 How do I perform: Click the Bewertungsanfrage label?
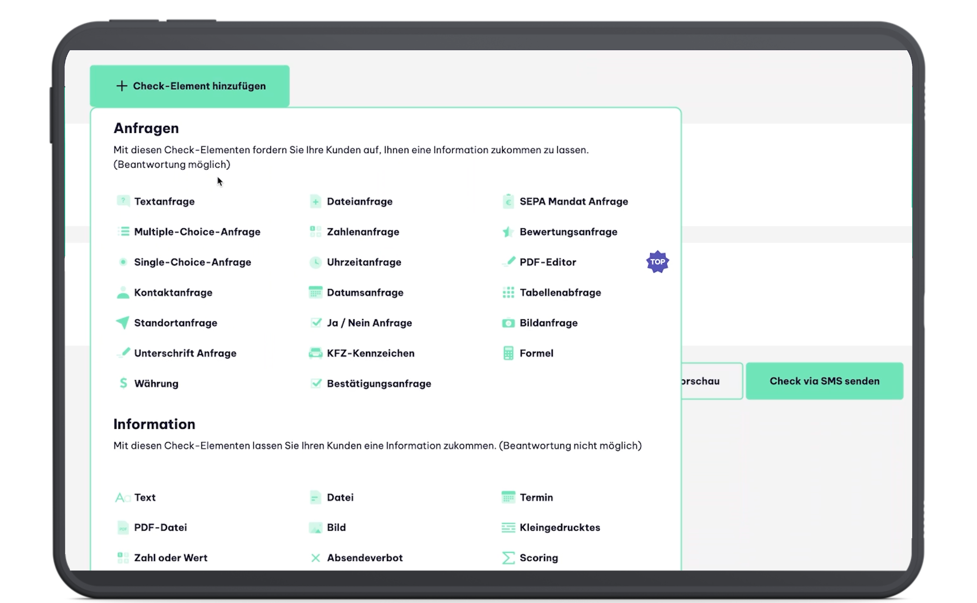pos(568,232)
